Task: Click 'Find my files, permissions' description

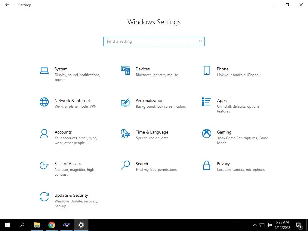Action: click(156, 170)
